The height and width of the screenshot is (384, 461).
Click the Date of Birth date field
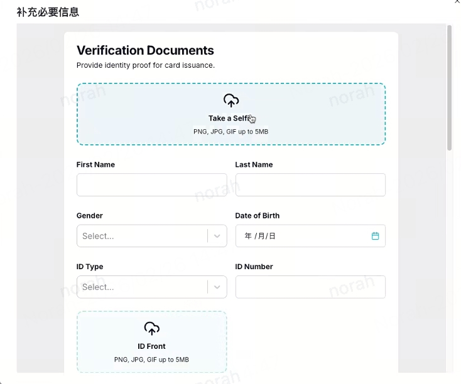310,236
